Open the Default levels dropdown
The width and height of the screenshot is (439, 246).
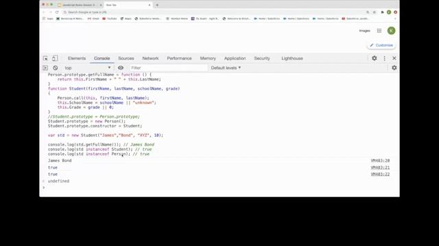point(226,68)
